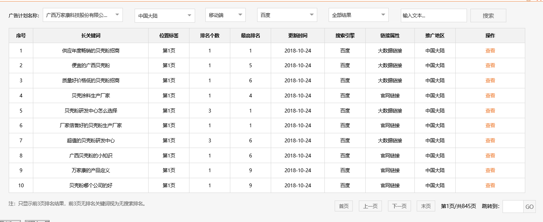Expand the 百度 search engine dropdown

click(287, 15)
